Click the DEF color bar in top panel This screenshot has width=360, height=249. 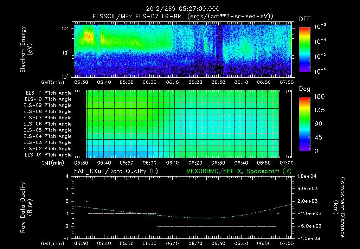[x=304, y=49]
